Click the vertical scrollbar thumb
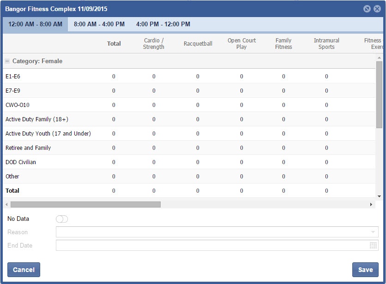 (379, 95)
